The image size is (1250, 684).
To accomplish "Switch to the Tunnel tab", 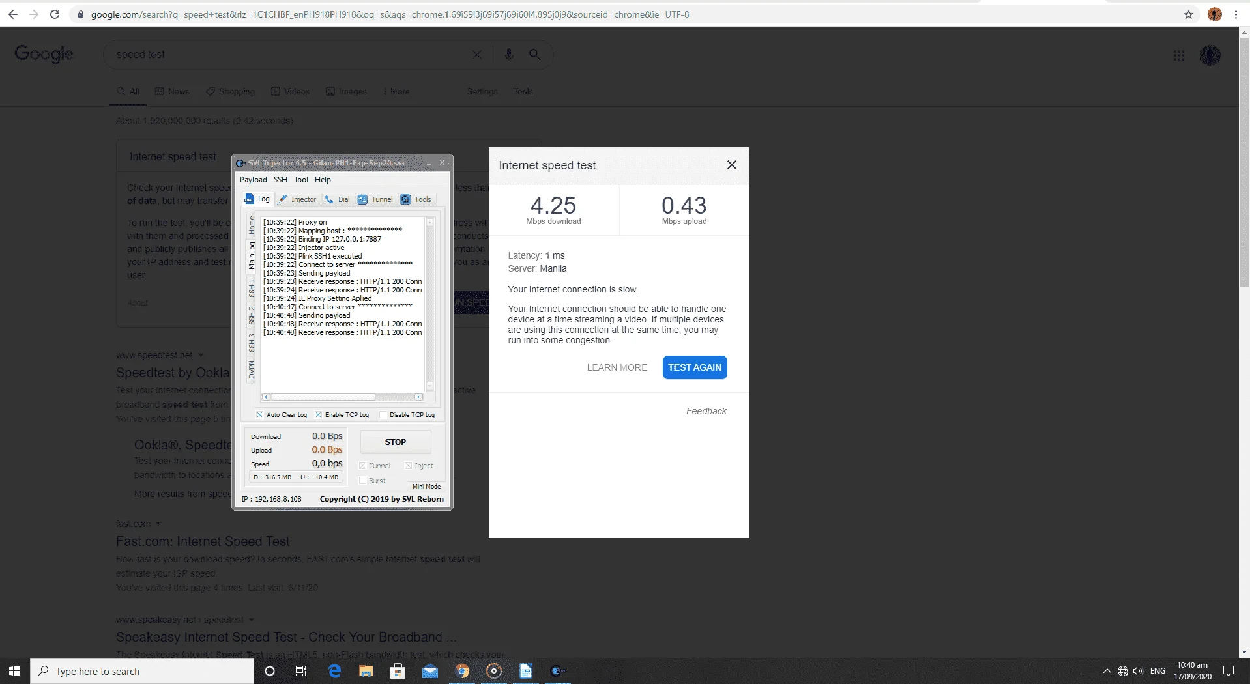I will (375, 199).
